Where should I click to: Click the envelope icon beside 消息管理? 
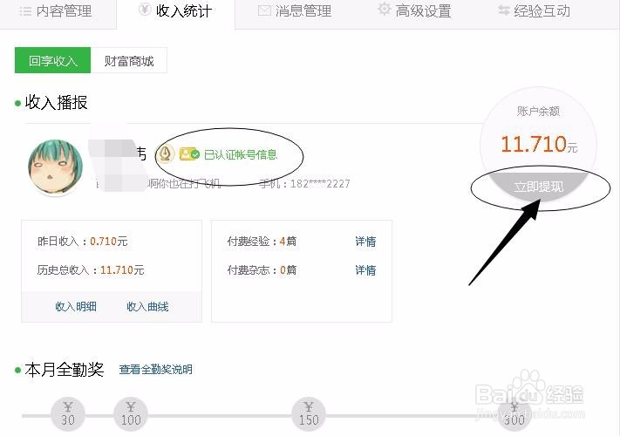click(264, 10)
